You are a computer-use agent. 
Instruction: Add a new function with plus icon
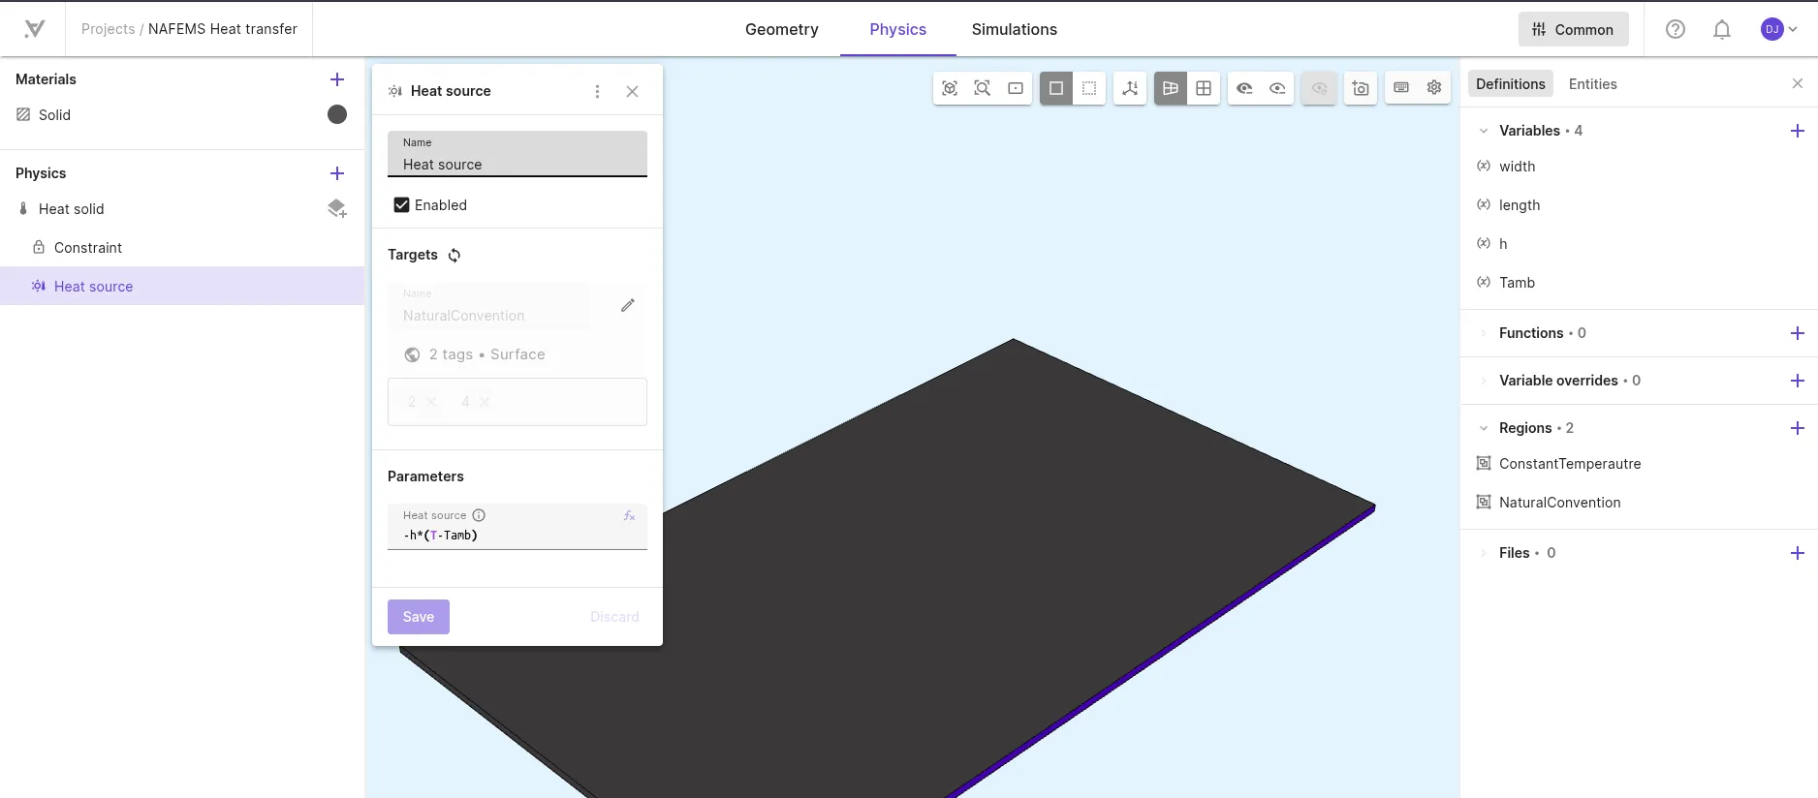pos(1798,333)
